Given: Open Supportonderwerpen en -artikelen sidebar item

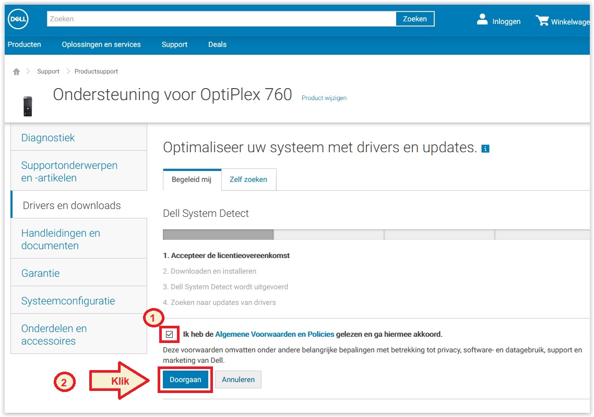Looking at the screenshot, I should point(79,171).
